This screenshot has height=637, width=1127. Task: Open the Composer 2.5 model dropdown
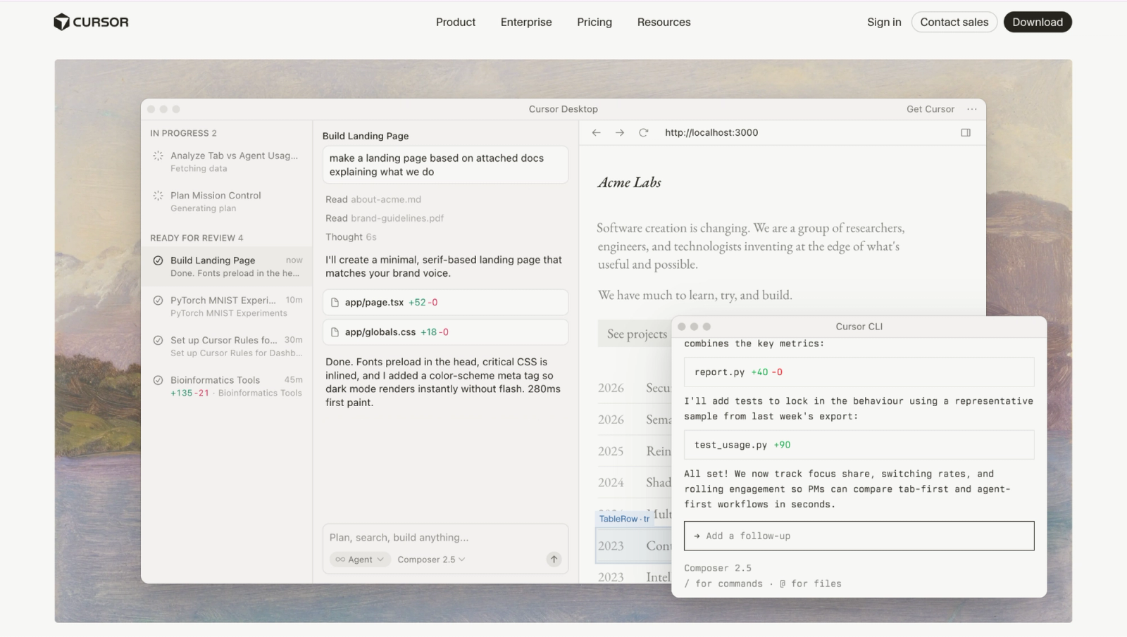tap(431, 560)
